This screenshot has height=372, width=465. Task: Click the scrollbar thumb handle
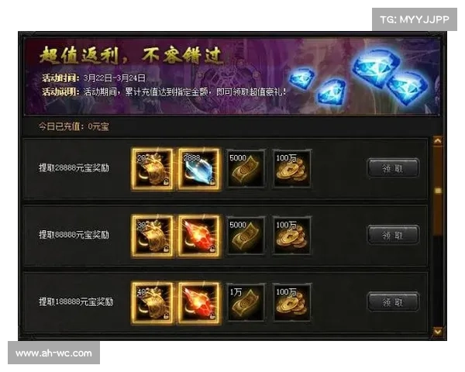point(438,191)
